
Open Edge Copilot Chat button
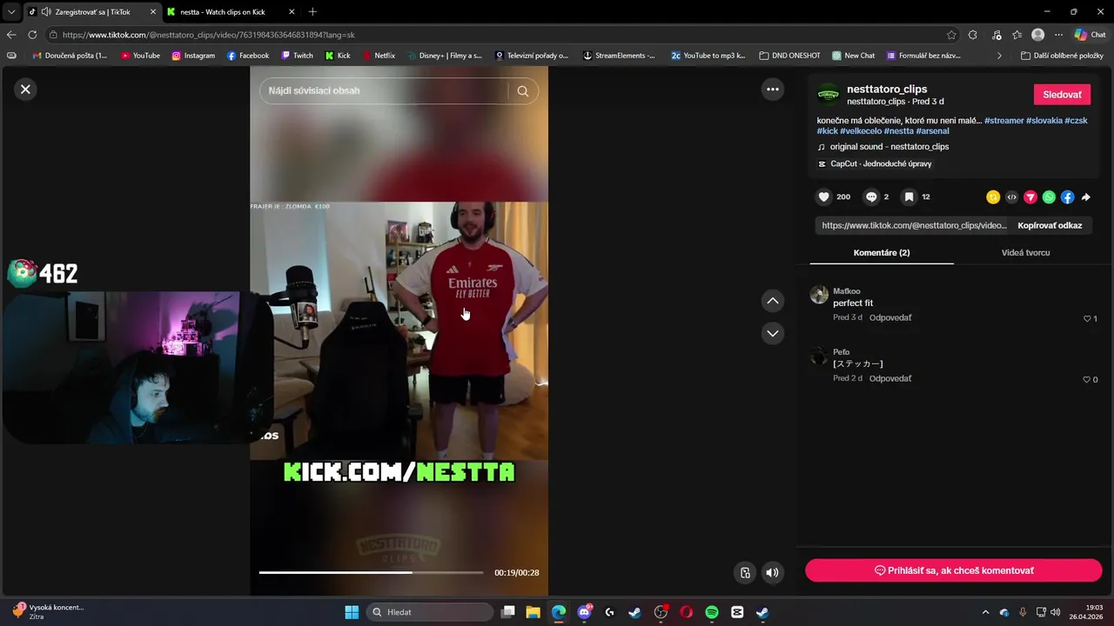tap(1091, 35)
